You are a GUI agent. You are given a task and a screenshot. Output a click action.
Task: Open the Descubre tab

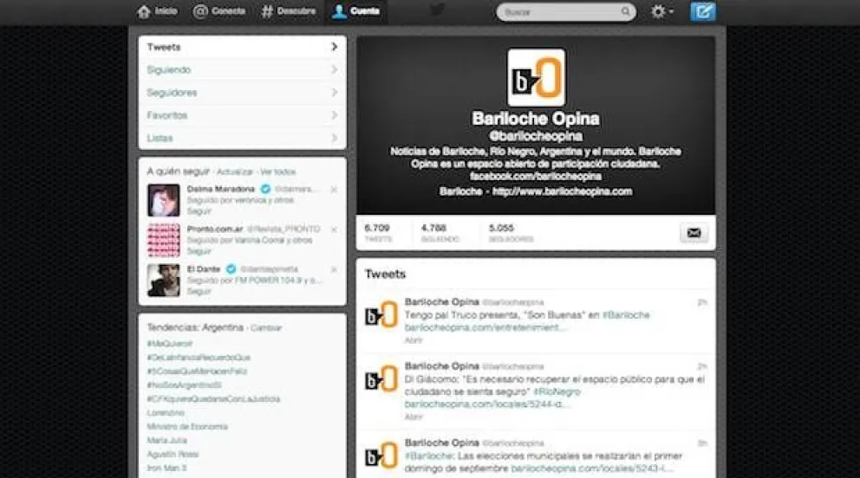pyautogui.click(x=289, y=11)
